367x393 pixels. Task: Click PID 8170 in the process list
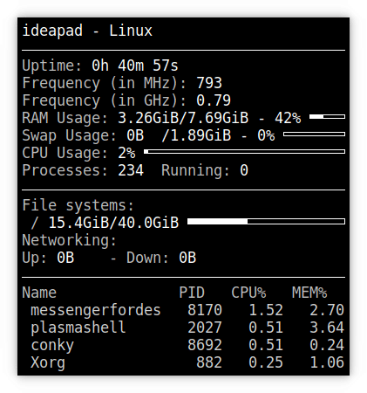(x=205, y=310)
